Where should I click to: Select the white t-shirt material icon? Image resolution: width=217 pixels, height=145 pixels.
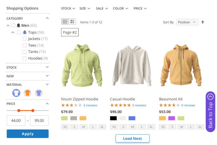16,93
